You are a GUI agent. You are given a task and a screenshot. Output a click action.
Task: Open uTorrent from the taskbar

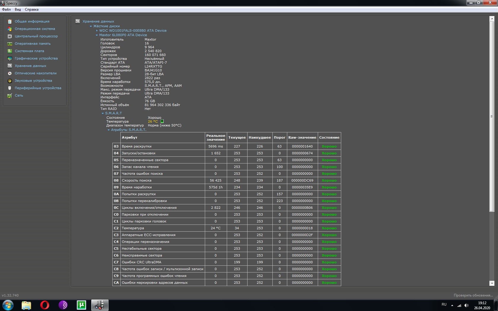coord(81,305)
